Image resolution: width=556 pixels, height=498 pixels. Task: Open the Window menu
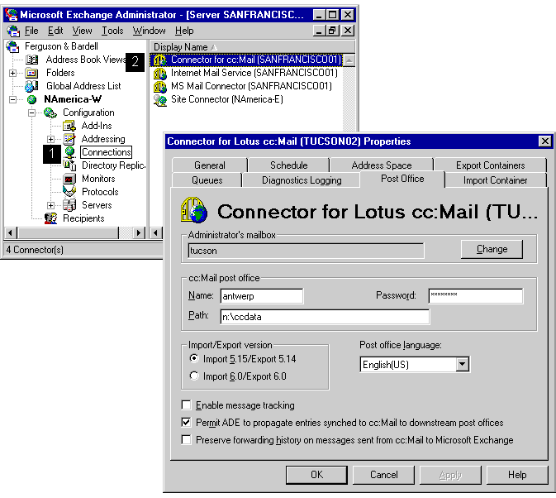click(x=149, y=31)
